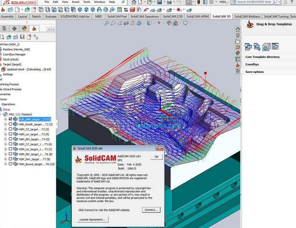Open the DisplayManager color ball tab
This screenshot has height=228, width=296.
point(24,28)
